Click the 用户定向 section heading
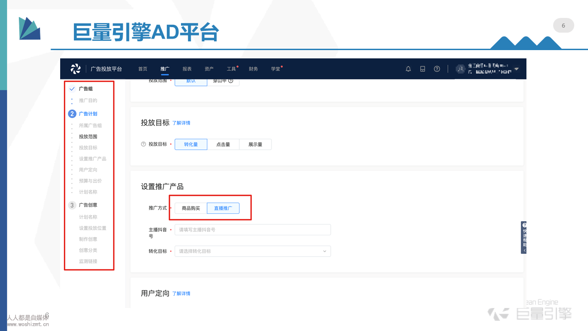588x331 pixels. [155, 293]
